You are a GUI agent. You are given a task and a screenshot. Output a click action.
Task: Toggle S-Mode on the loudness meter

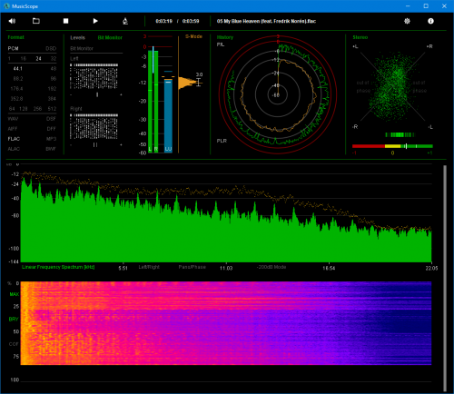click(x=193, y=36)
